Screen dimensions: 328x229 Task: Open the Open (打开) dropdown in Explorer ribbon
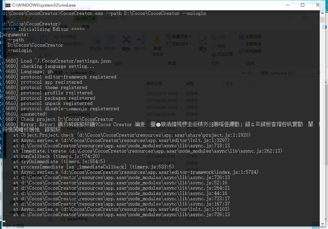tap(220, 37)
